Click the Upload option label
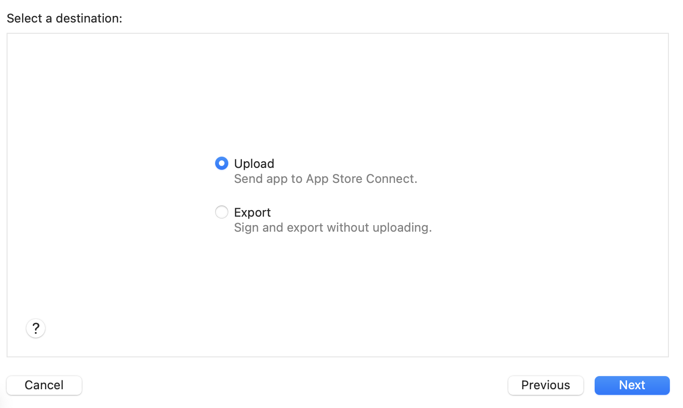 254,164
